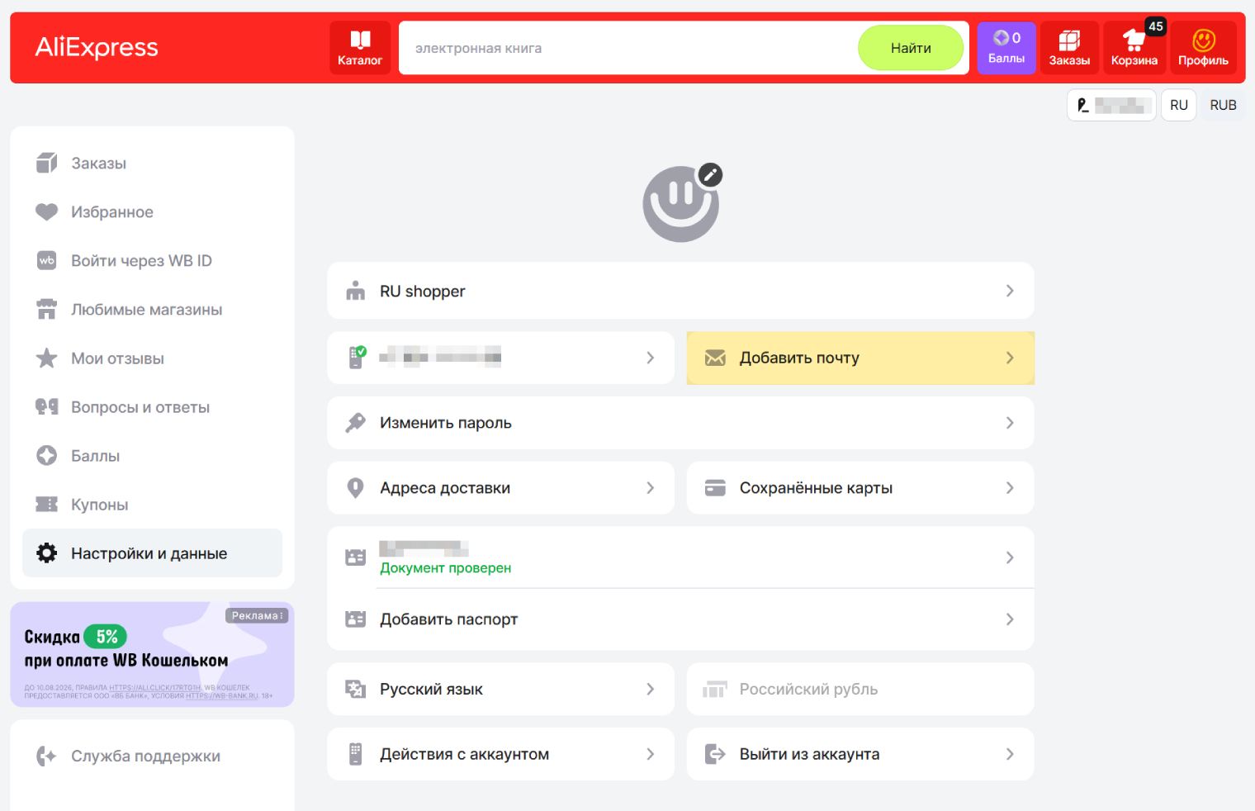
Task: Click the Найти search button
Action: click(911, 48)
